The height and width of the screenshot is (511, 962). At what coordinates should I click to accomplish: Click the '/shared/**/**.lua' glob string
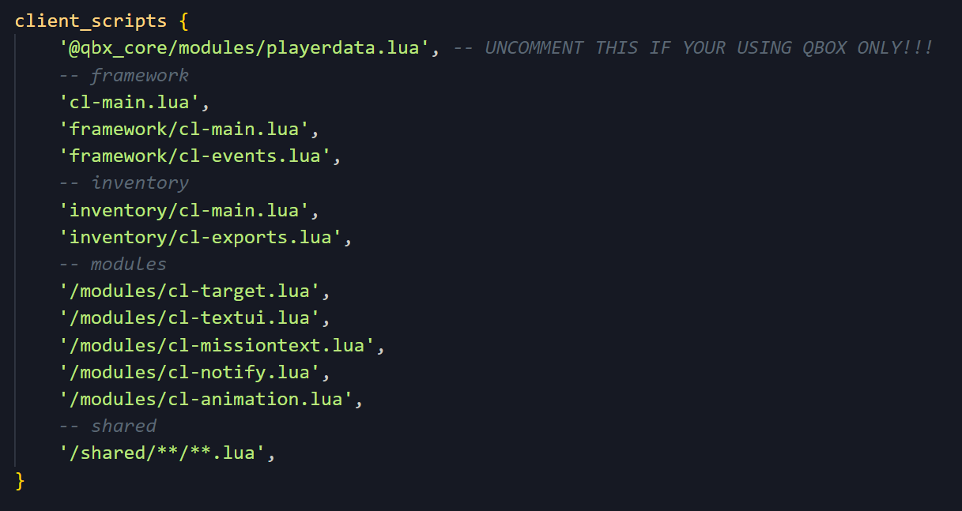[x=161, y=453]
